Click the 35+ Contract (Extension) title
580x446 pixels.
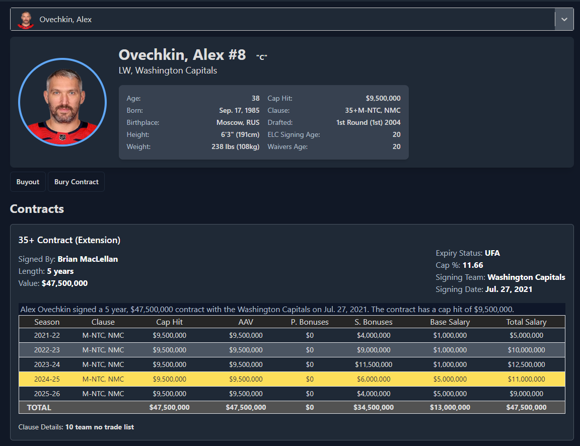point(69,240)
